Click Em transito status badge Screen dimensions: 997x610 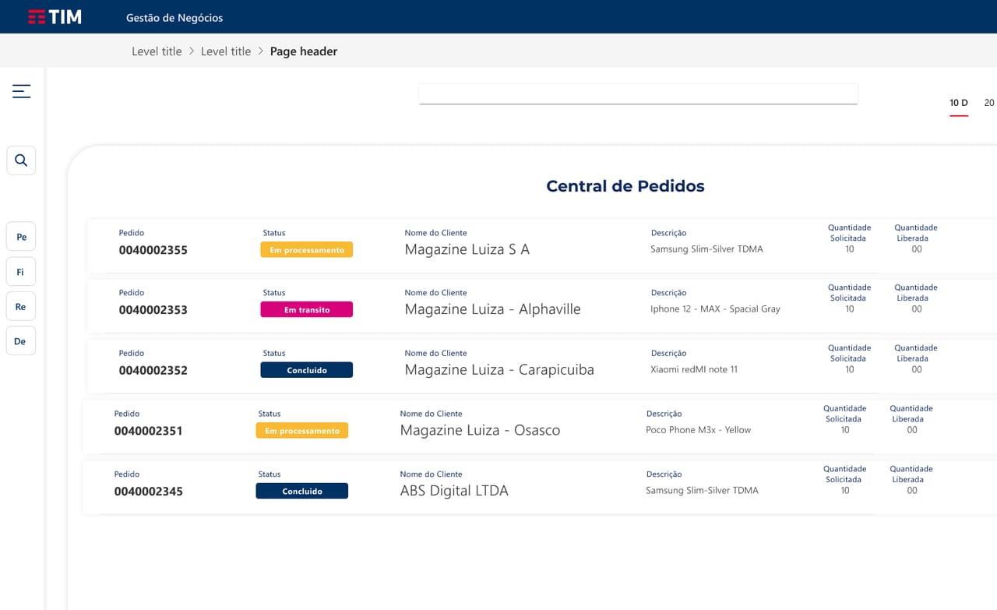point(307,310)
